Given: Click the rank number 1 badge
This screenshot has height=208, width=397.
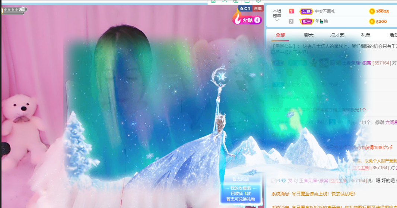Looking at the screenshot, I should coord(291,11).
